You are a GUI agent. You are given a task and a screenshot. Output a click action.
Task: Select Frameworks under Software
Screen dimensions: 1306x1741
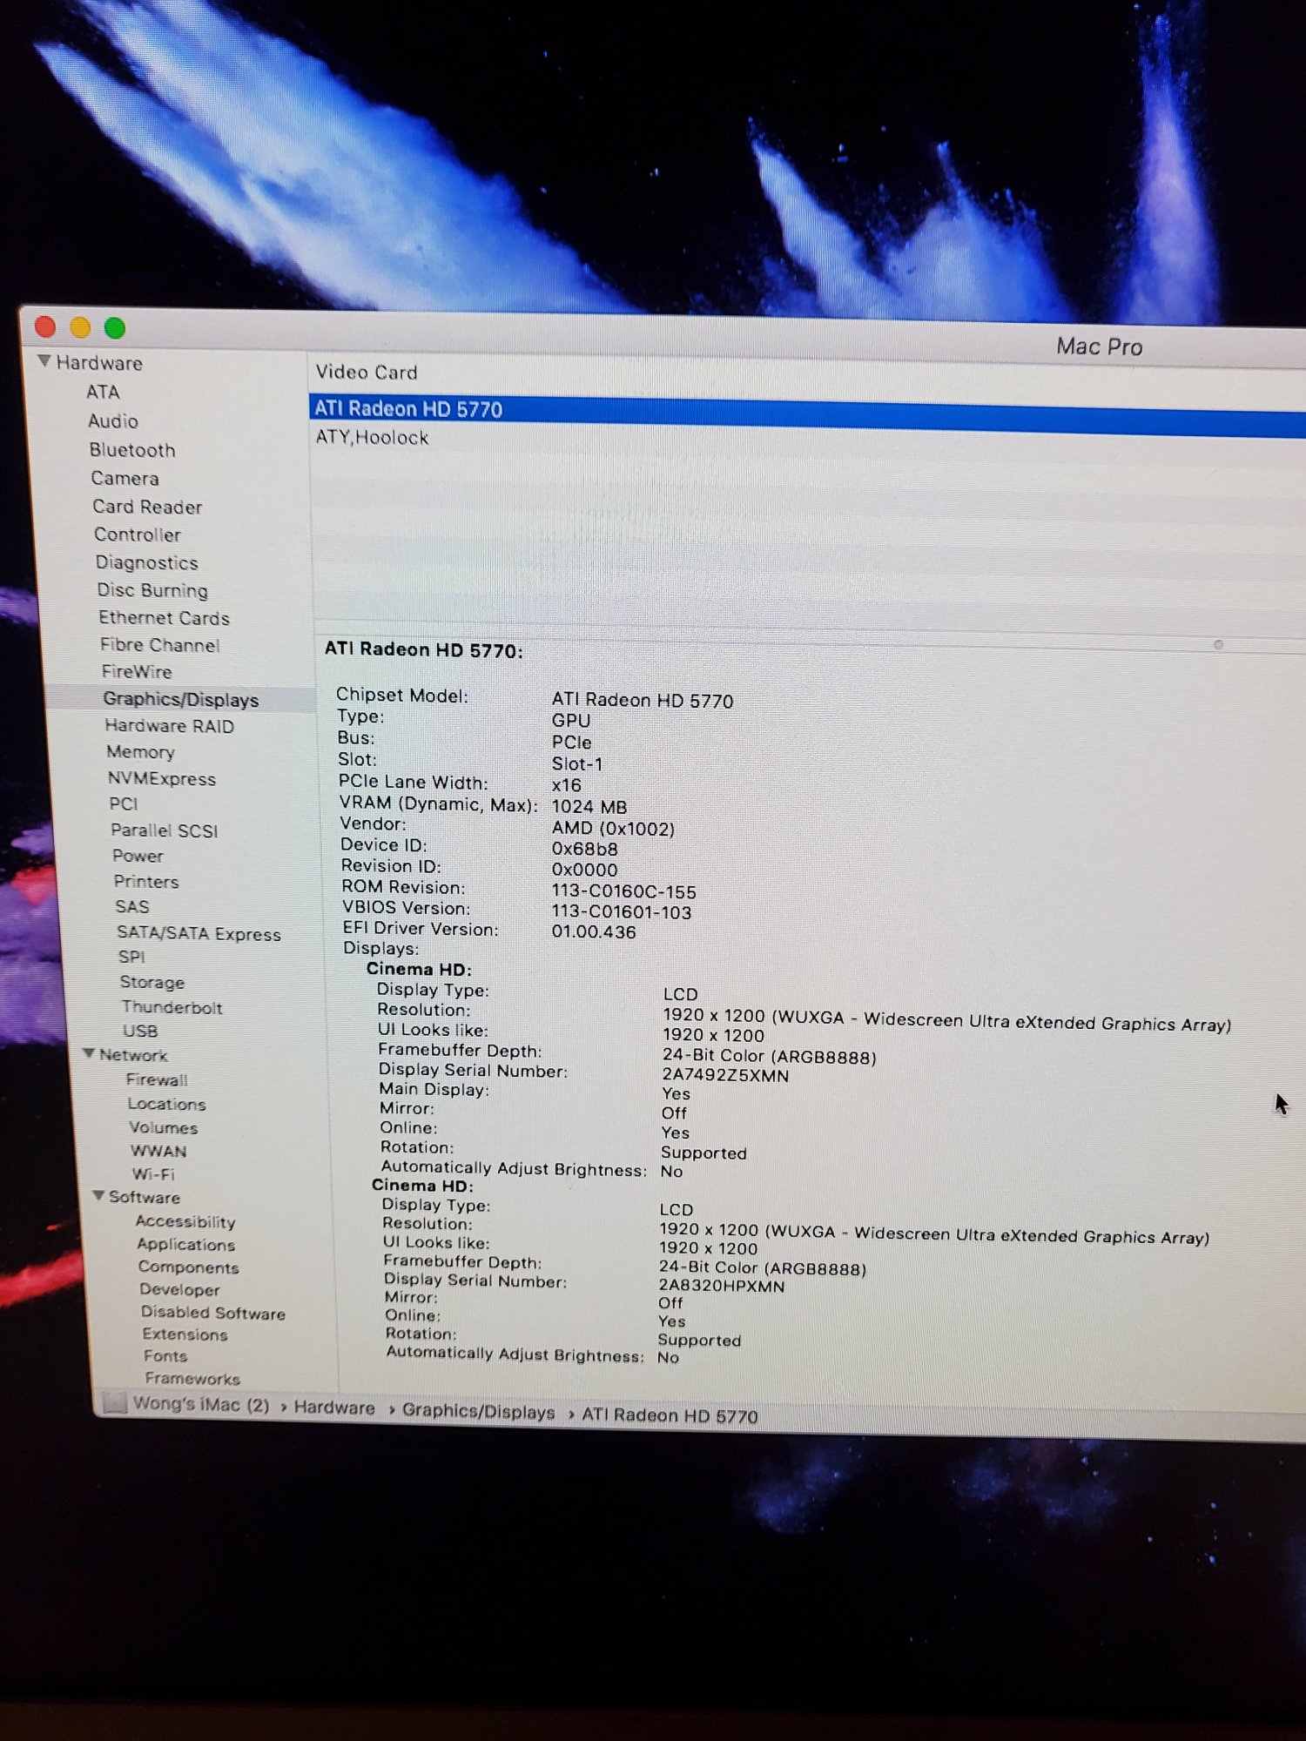(x=192, y=1378)
